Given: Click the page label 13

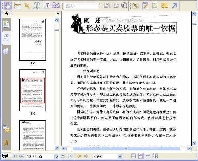Looking at the screenshot, I should pyautogui.click(x=33, y=114).
